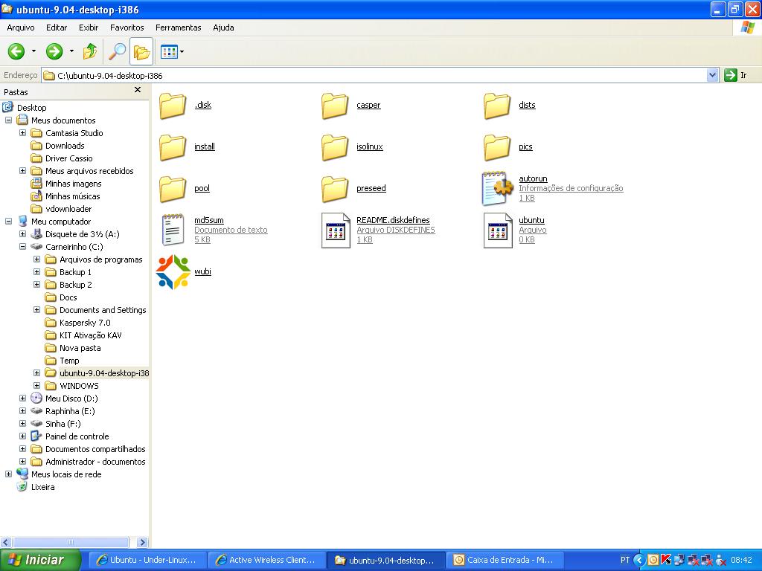Switch to Active Wireless Client taskbar window
The image size is (762, 571).
click(266, 560)
